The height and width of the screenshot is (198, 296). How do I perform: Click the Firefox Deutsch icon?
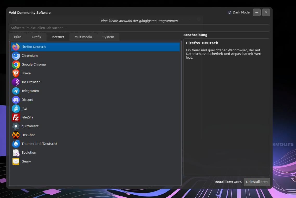coord(16,47)
